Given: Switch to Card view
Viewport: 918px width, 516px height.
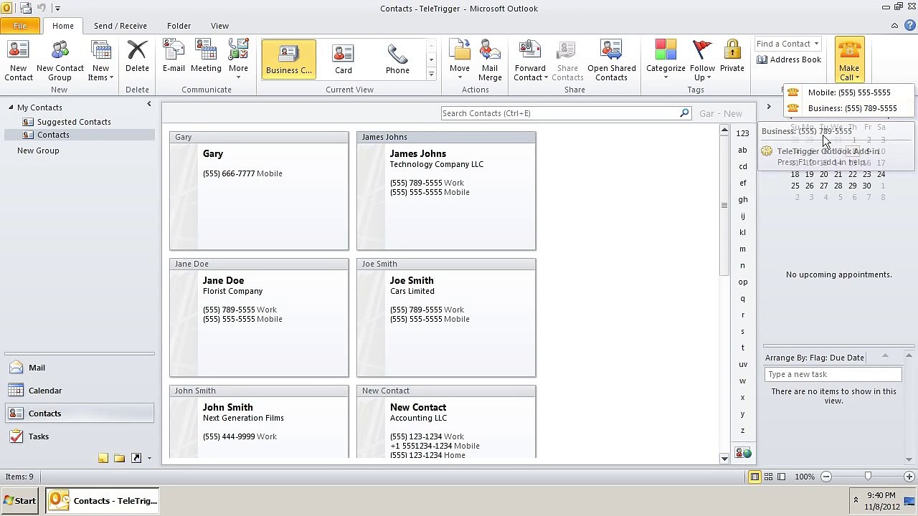Looking at the screenshot, I should pyautogui.click(x=344, y=59).
